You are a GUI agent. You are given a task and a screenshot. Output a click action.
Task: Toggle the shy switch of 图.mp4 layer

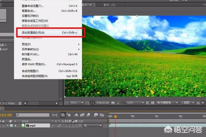(x=53, y=126)
